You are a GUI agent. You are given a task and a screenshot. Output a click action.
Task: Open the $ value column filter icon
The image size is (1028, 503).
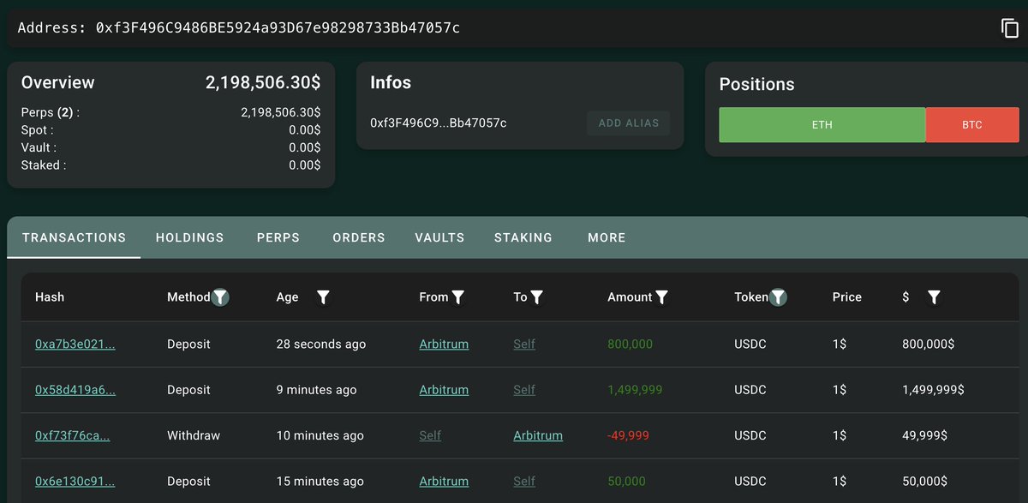934,297
